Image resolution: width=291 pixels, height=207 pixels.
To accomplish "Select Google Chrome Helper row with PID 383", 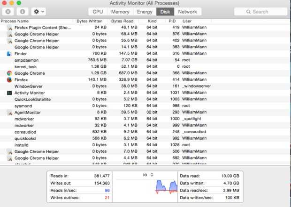I will pos(145,47).
